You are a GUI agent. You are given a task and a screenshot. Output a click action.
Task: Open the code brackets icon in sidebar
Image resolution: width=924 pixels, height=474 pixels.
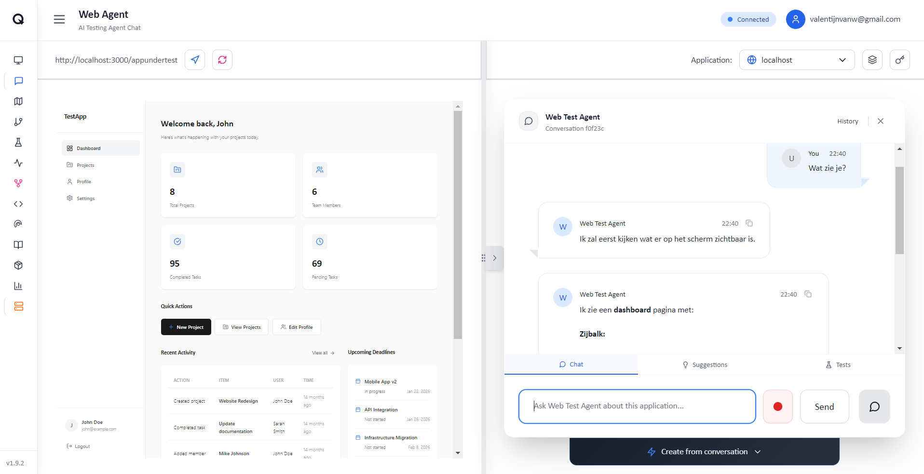18,204
